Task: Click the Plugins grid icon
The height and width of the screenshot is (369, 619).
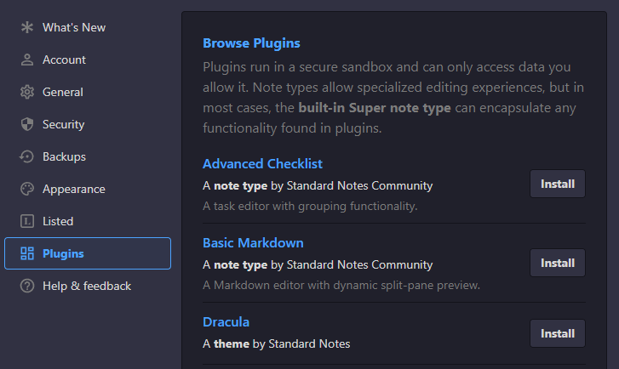Action: (27, 253)
